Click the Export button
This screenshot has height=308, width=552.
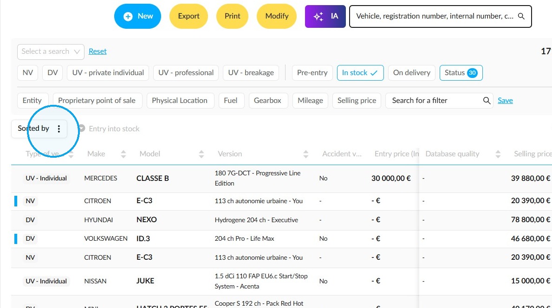tap(188, 16)
